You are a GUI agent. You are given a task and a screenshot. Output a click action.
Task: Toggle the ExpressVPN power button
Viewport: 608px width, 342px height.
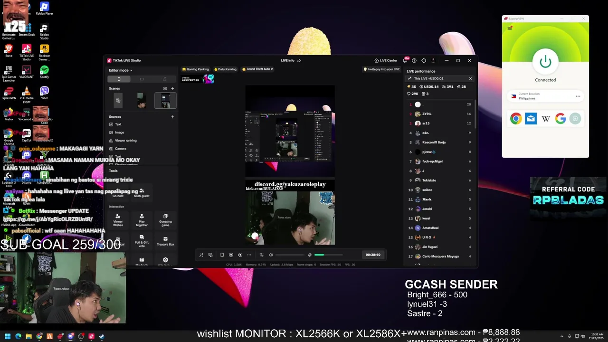545,62
